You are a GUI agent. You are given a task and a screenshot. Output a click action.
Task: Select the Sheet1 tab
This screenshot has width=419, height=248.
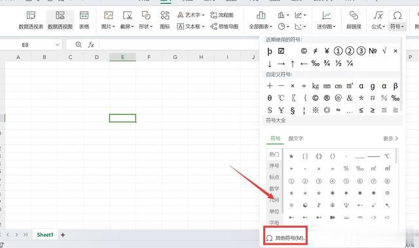45,235
